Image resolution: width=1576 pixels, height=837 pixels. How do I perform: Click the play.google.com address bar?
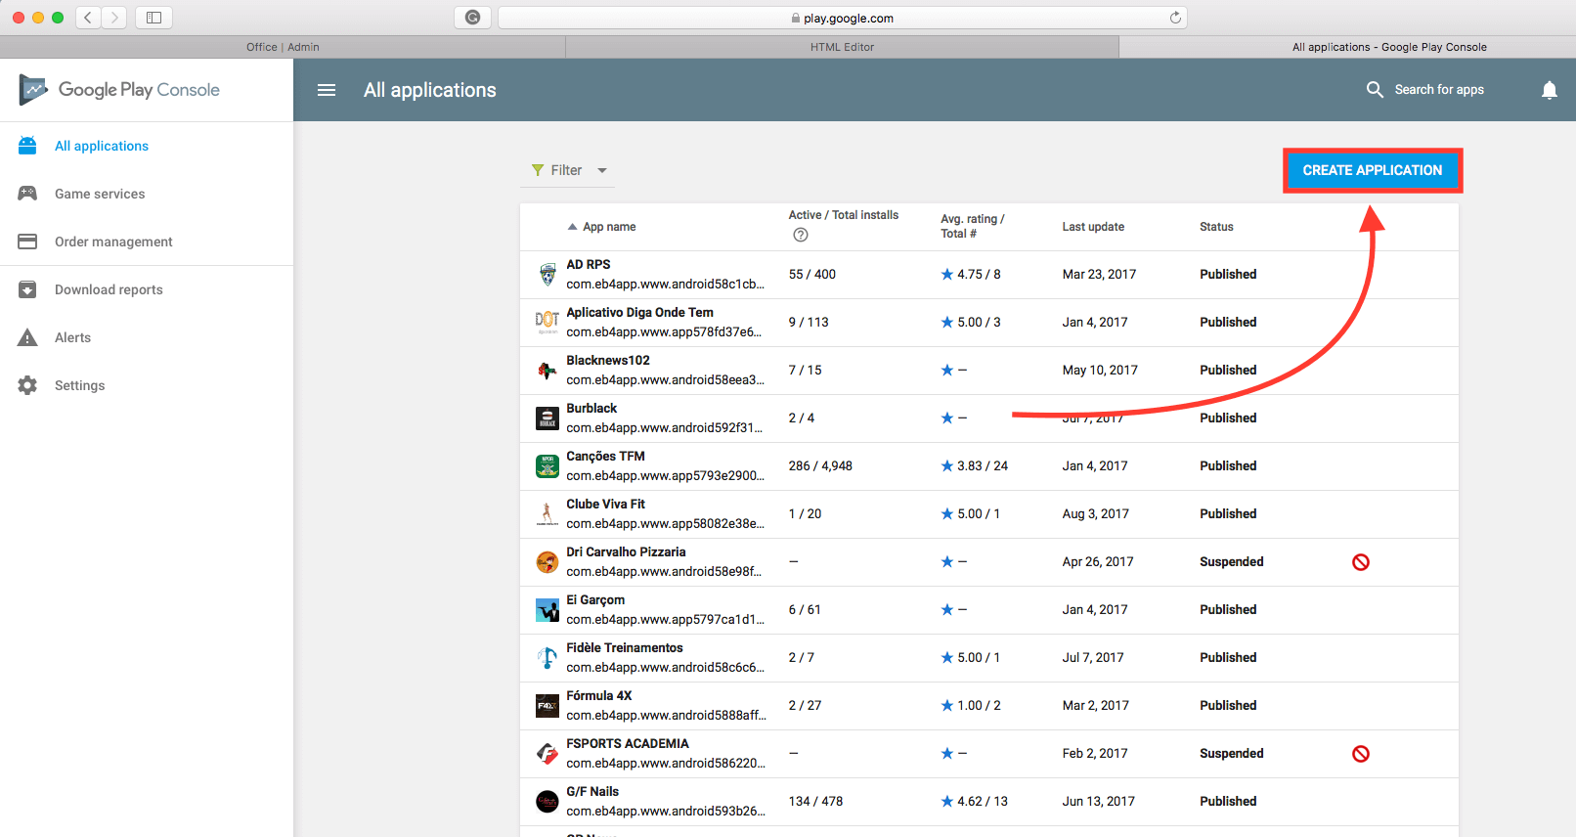click(x=843, y=18)
